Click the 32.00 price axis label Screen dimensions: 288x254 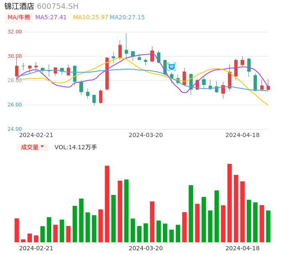15,32
